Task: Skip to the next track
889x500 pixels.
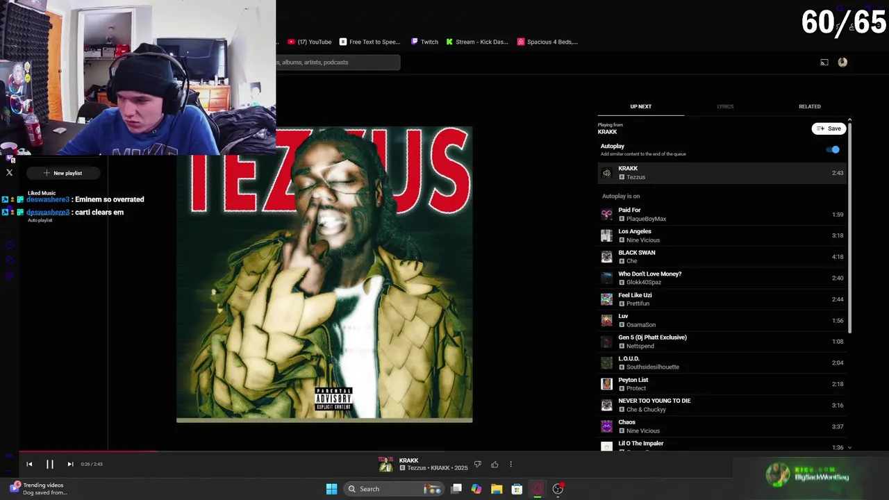Action: [70, 464]
